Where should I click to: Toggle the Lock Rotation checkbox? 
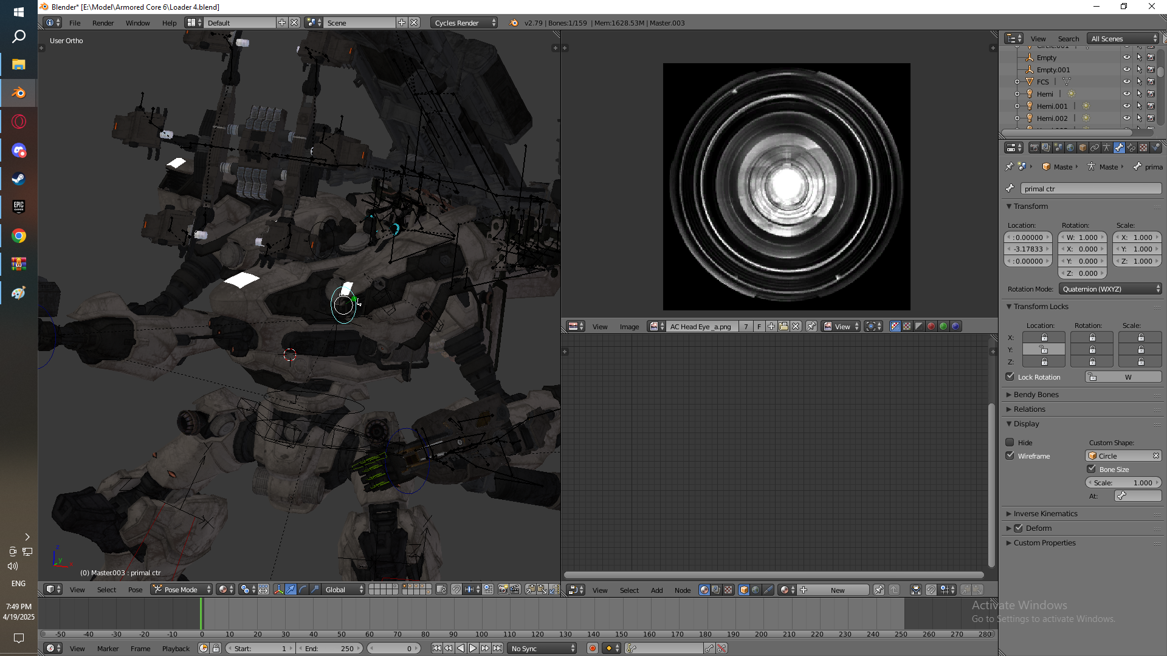(1010, 377)
